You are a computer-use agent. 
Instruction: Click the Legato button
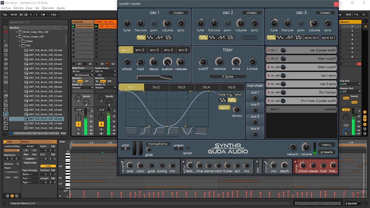[x=30, y=159]
